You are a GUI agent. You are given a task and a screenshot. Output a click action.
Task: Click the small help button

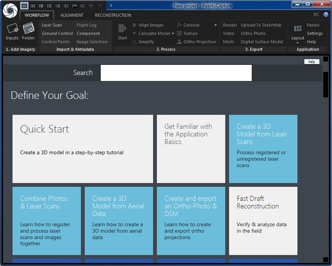[311, 62]
